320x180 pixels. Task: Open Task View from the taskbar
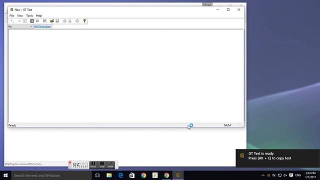click(x=97, y=175)
